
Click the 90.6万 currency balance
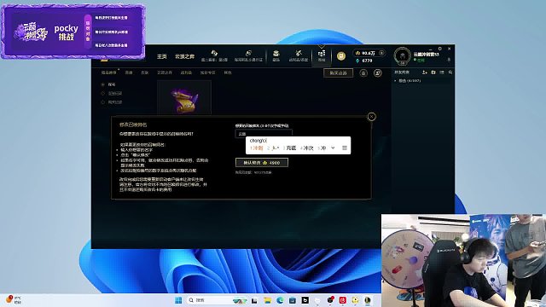[369, 53]
